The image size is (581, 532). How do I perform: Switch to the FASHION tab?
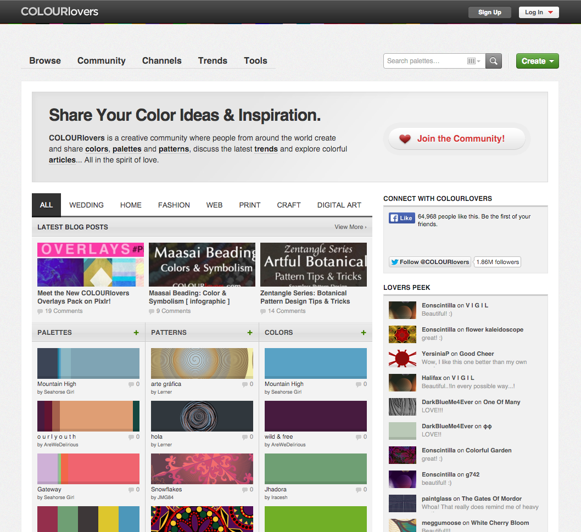click(174, 205)
